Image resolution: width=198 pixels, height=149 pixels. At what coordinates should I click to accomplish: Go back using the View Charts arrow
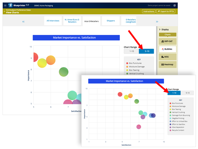pyautogui.click(x=4, y=11)
